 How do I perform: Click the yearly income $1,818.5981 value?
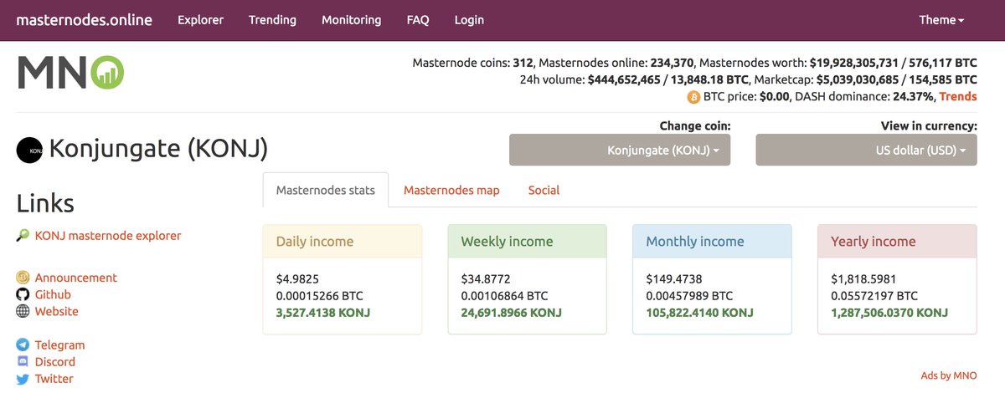(863, 278)
